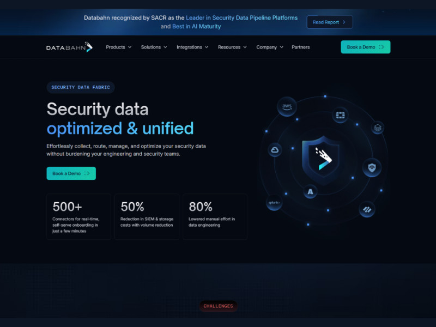Click the 'Security data' headline

click(x=98, y=108)
